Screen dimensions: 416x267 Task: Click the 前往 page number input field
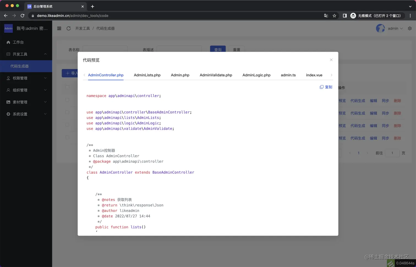[392, 153]
